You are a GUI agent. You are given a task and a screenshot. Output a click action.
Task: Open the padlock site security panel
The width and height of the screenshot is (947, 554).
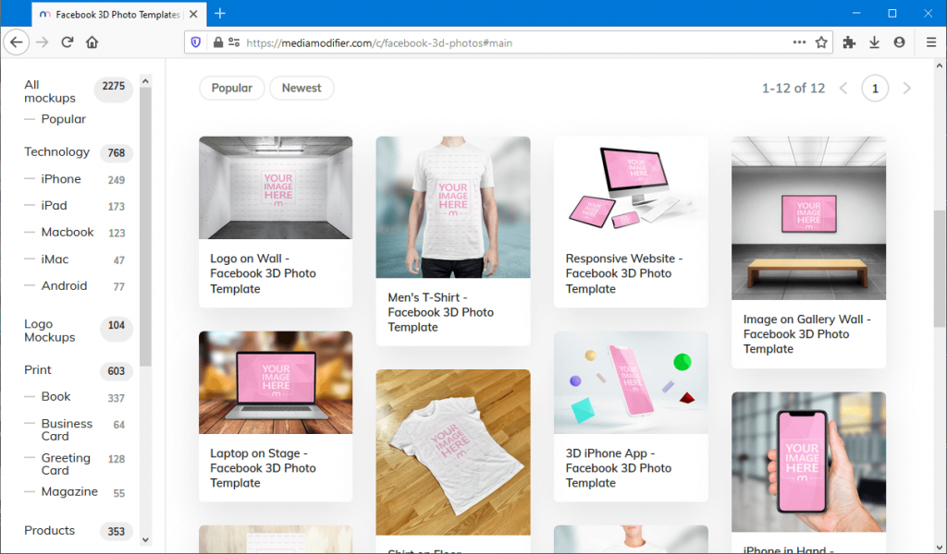click(x=216, y=42)
